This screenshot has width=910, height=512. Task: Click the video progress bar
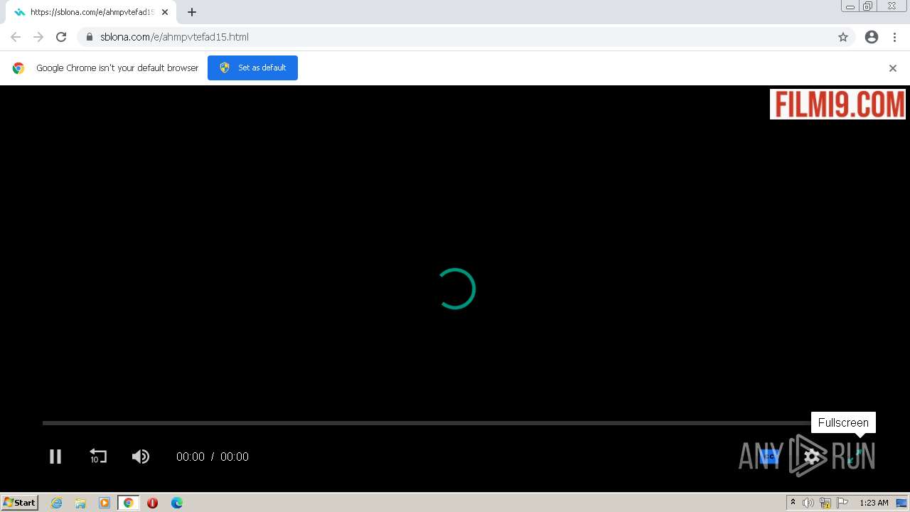(455, 423)
